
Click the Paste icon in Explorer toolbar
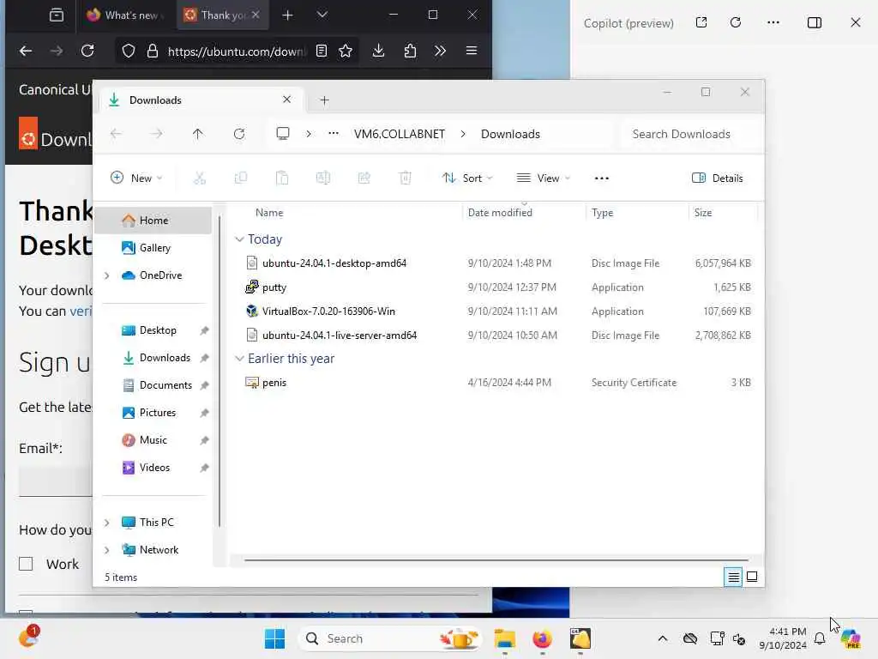pyautogui.click(x=281, y=178)
